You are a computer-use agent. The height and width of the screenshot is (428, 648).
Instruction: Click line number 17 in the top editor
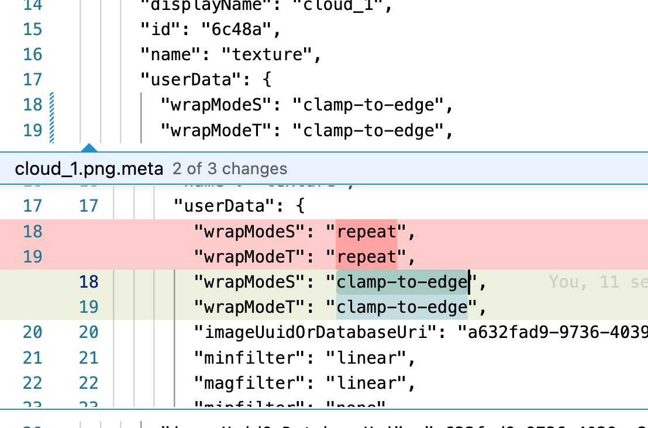[x=33, y=80]
